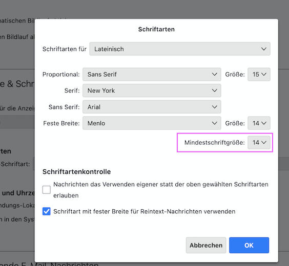Click the Schriftartenkontrolle section heading
The height and width of the screenshot is (266, 289).
coord(76,172)
